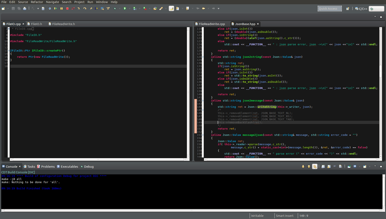The image size is (386, 219).
Task: Click the Open Type folder icon
Action: 155,9
